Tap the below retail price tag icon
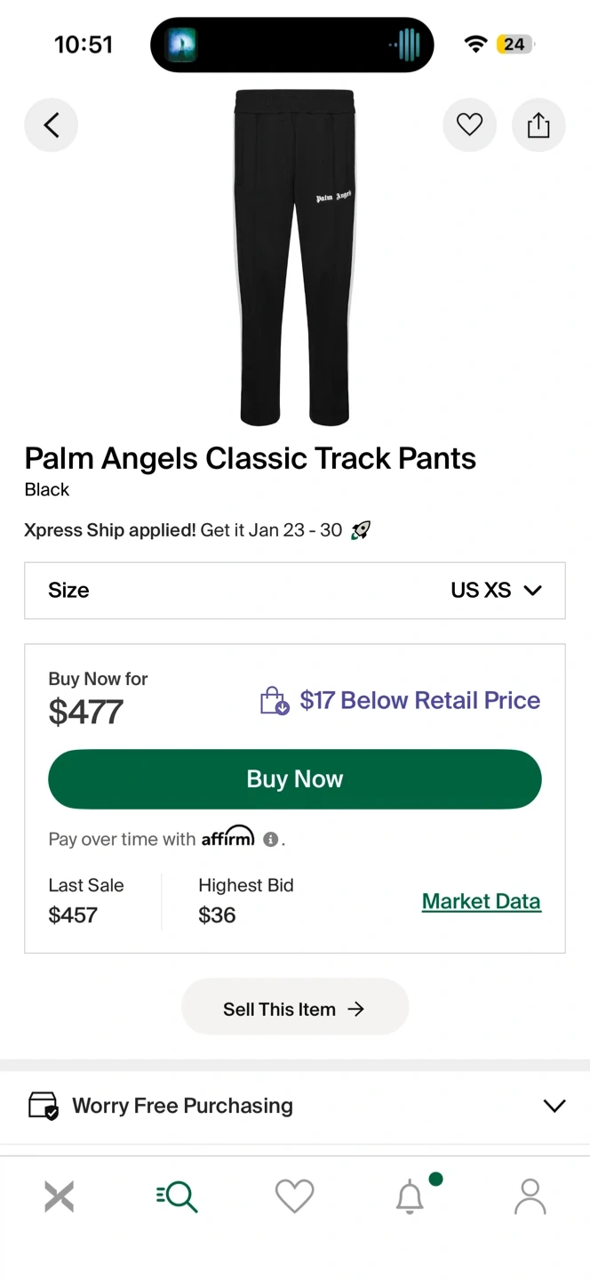Viewport: 590px width, 1281px height. 275,701
